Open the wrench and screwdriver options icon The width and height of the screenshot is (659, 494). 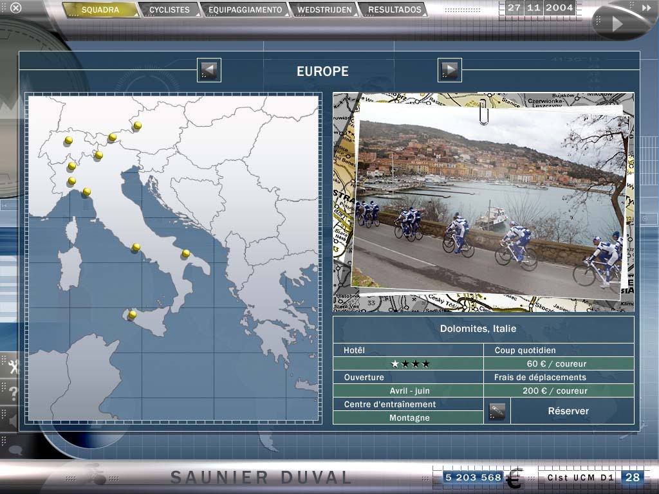(x=11, y=367)
